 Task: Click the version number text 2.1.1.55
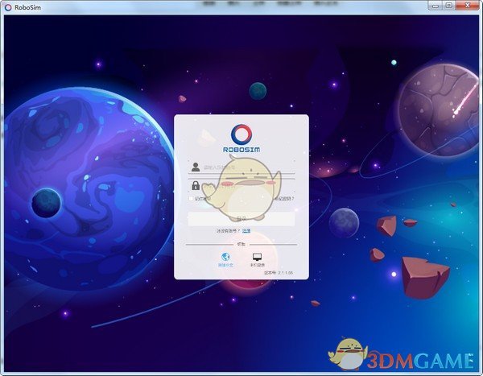[286, 273]
